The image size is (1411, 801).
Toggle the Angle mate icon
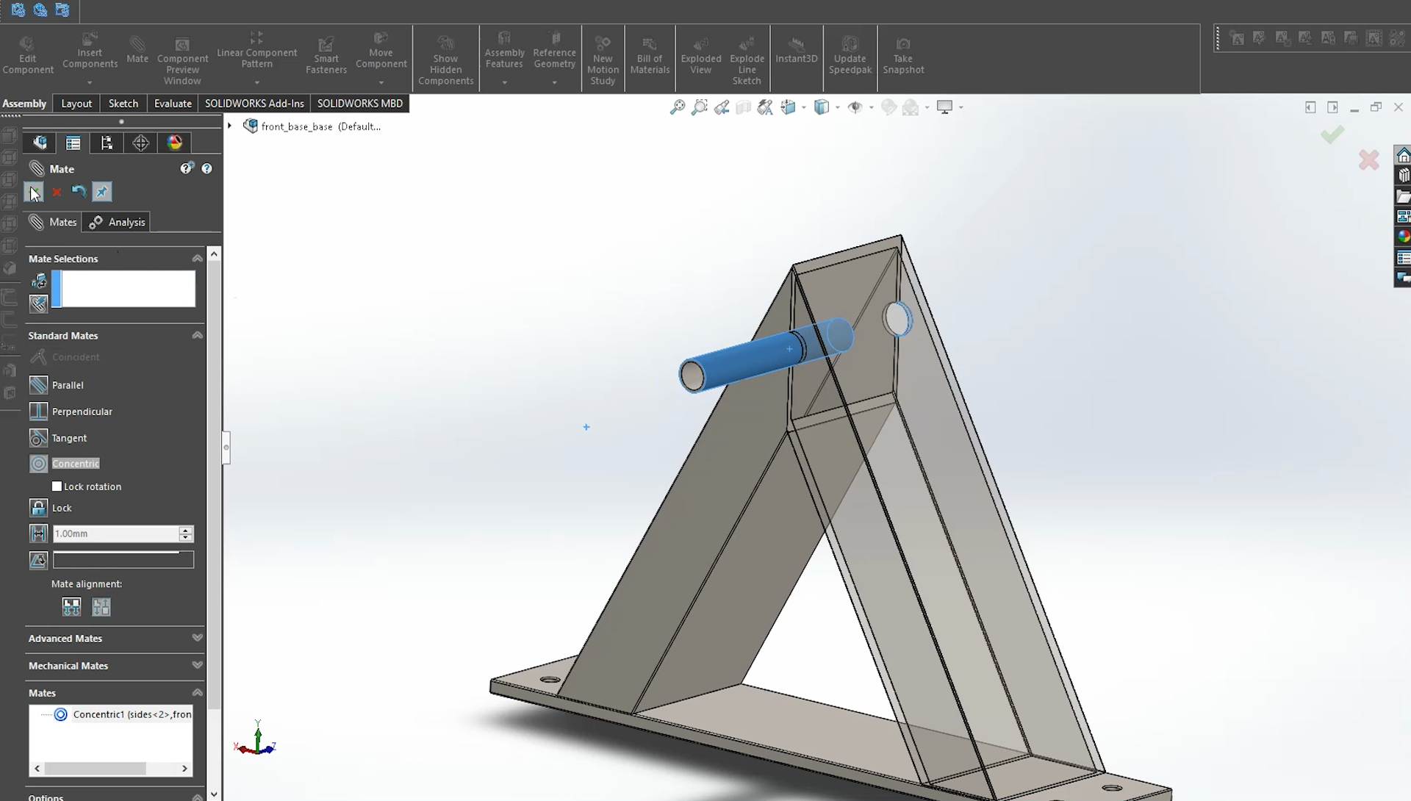pyautogui.click(x=38, y=560)
